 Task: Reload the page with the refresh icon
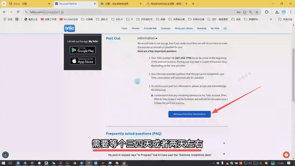pos(18,12)
